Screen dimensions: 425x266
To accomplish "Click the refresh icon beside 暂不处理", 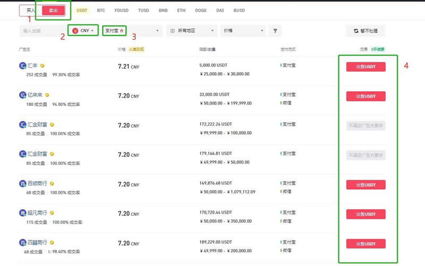I will point(356,31).
